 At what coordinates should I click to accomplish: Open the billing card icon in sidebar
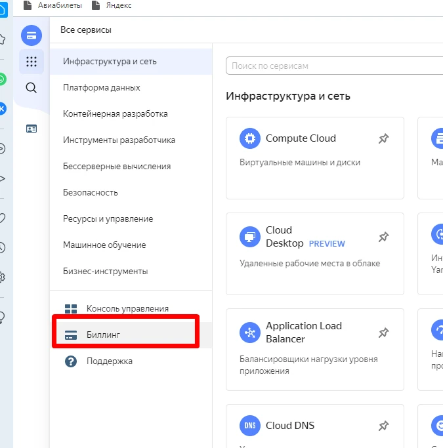point(32,35)
